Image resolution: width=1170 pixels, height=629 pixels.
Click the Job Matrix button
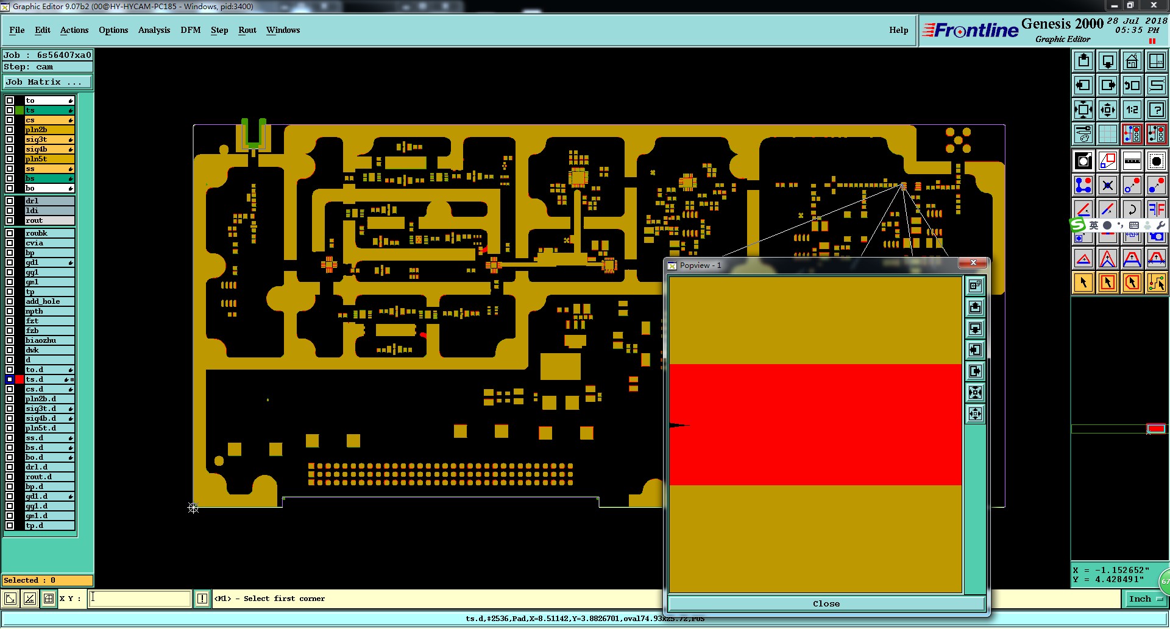click(x=48, y=82)
